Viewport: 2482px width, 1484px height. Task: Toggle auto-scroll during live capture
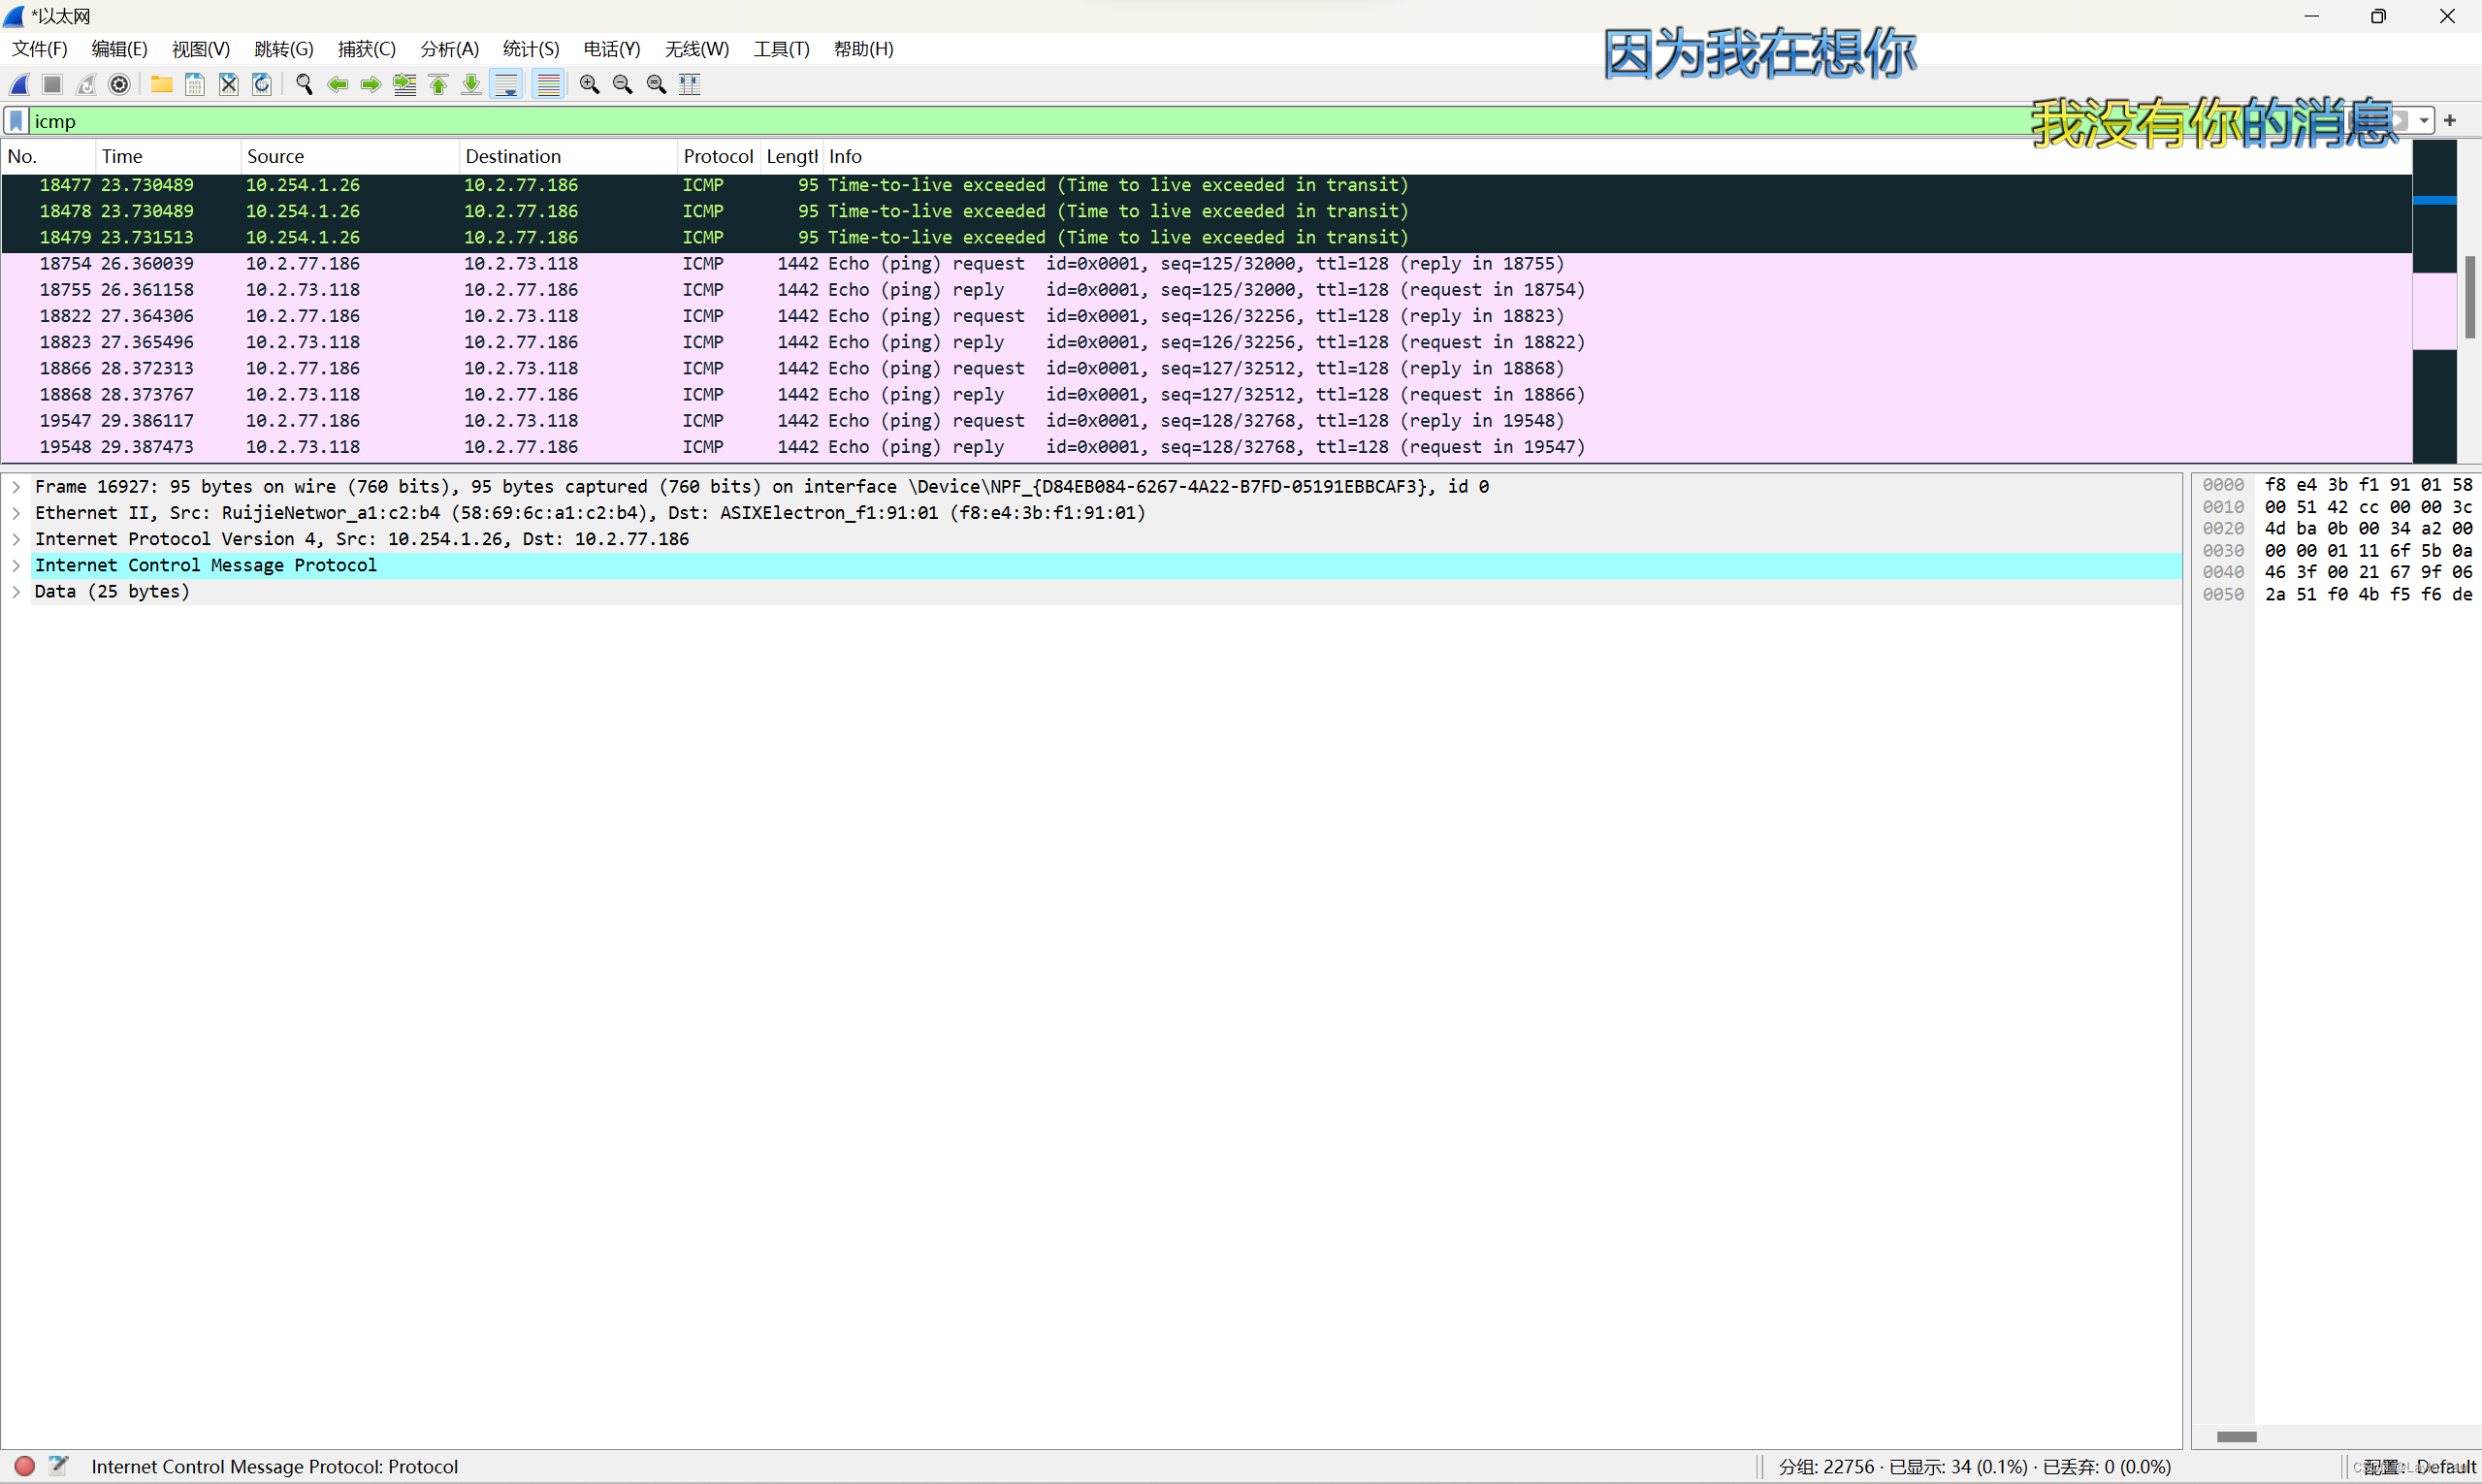point(507,85)
